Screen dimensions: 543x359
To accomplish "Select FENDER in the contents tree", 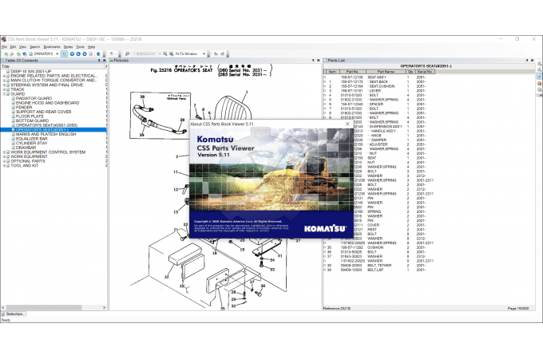I will coord(24,107).
